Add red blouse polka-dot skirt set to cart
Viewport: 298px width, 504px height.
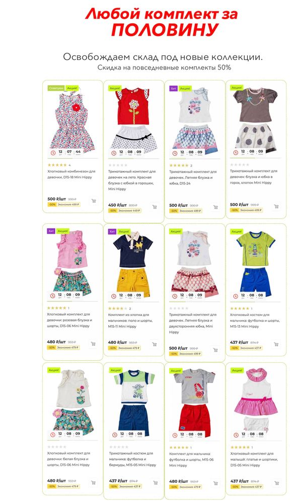[155, 207]
